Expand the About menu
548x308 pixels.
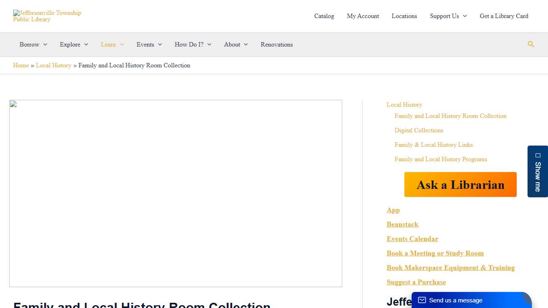(235, 45)
